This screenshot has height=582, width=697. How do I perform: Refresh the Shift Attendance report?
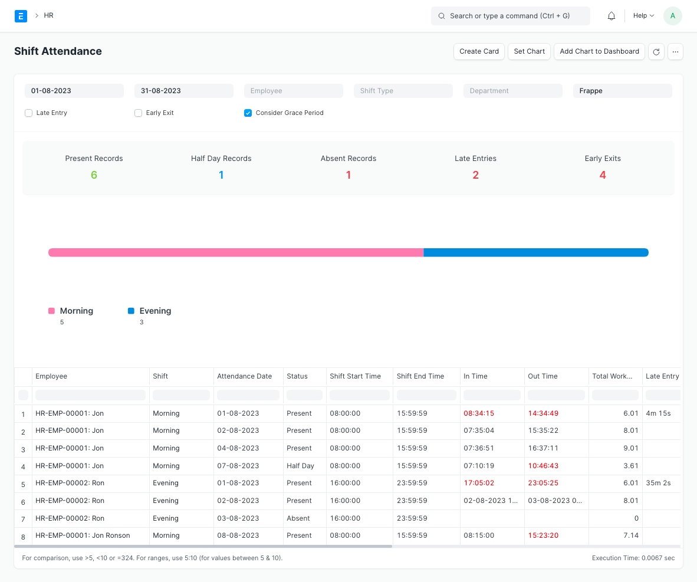click(x=656, y=52)
